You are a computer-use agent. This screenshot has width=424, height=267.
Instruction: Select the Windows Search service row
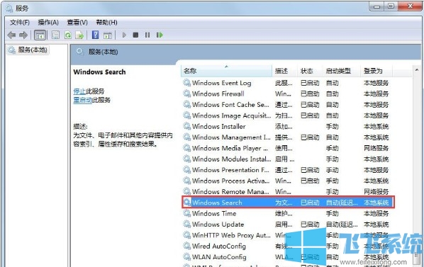coord(289,203)
